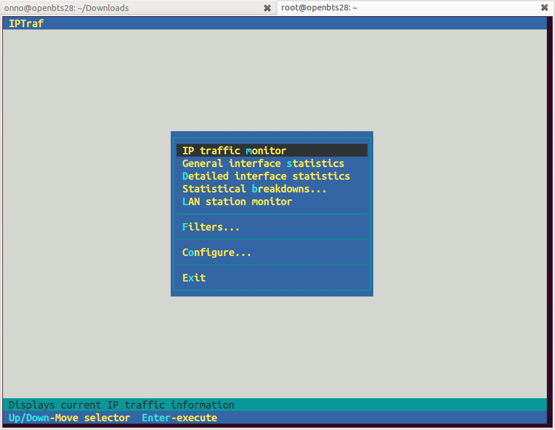This screenshot has width=555, height=430.
Task: Open General interface statistics
Action: tap(272, 164)
